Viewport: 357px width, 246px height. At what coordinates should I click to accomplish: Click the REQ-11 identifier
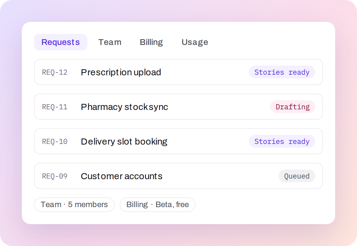tap(55, 107)
